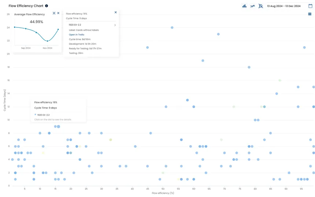Click the dot at 87% efficiency, 14 days
Screen dimensions: 315x197
pyautogui.click(x=277, y=94)
